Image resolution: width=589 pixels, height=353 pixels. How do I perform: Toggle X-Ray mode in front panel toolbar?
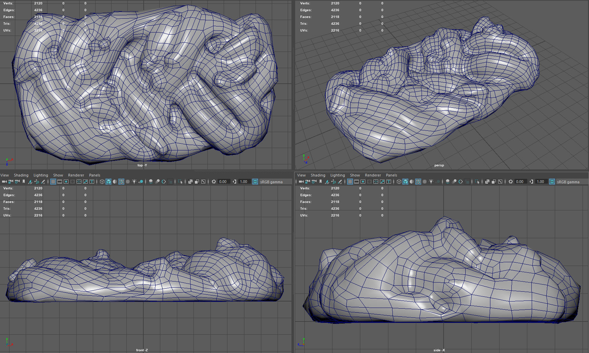pyautogui.click(x=190, y=182)
